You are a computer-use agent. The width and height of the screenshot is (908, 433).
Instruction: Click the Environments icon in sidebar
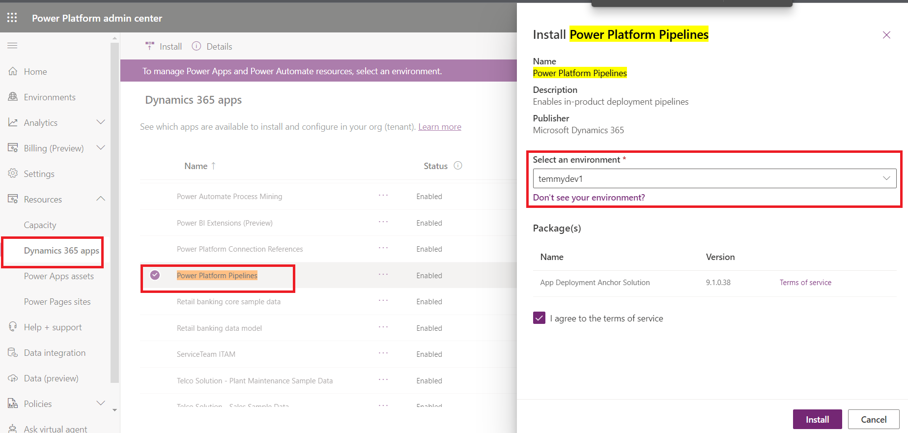click(x=13, y=97)
